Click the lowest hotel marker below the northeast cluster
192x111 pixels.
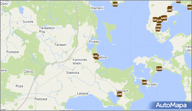tap(158, 29)
